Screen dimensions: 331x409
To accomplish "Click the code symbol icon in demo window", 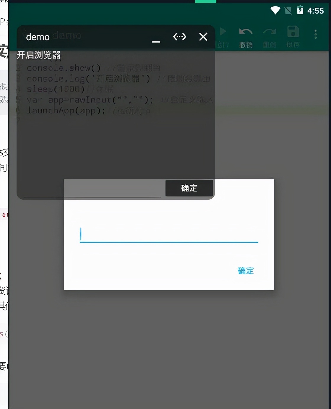I will [x=179, y=37].
